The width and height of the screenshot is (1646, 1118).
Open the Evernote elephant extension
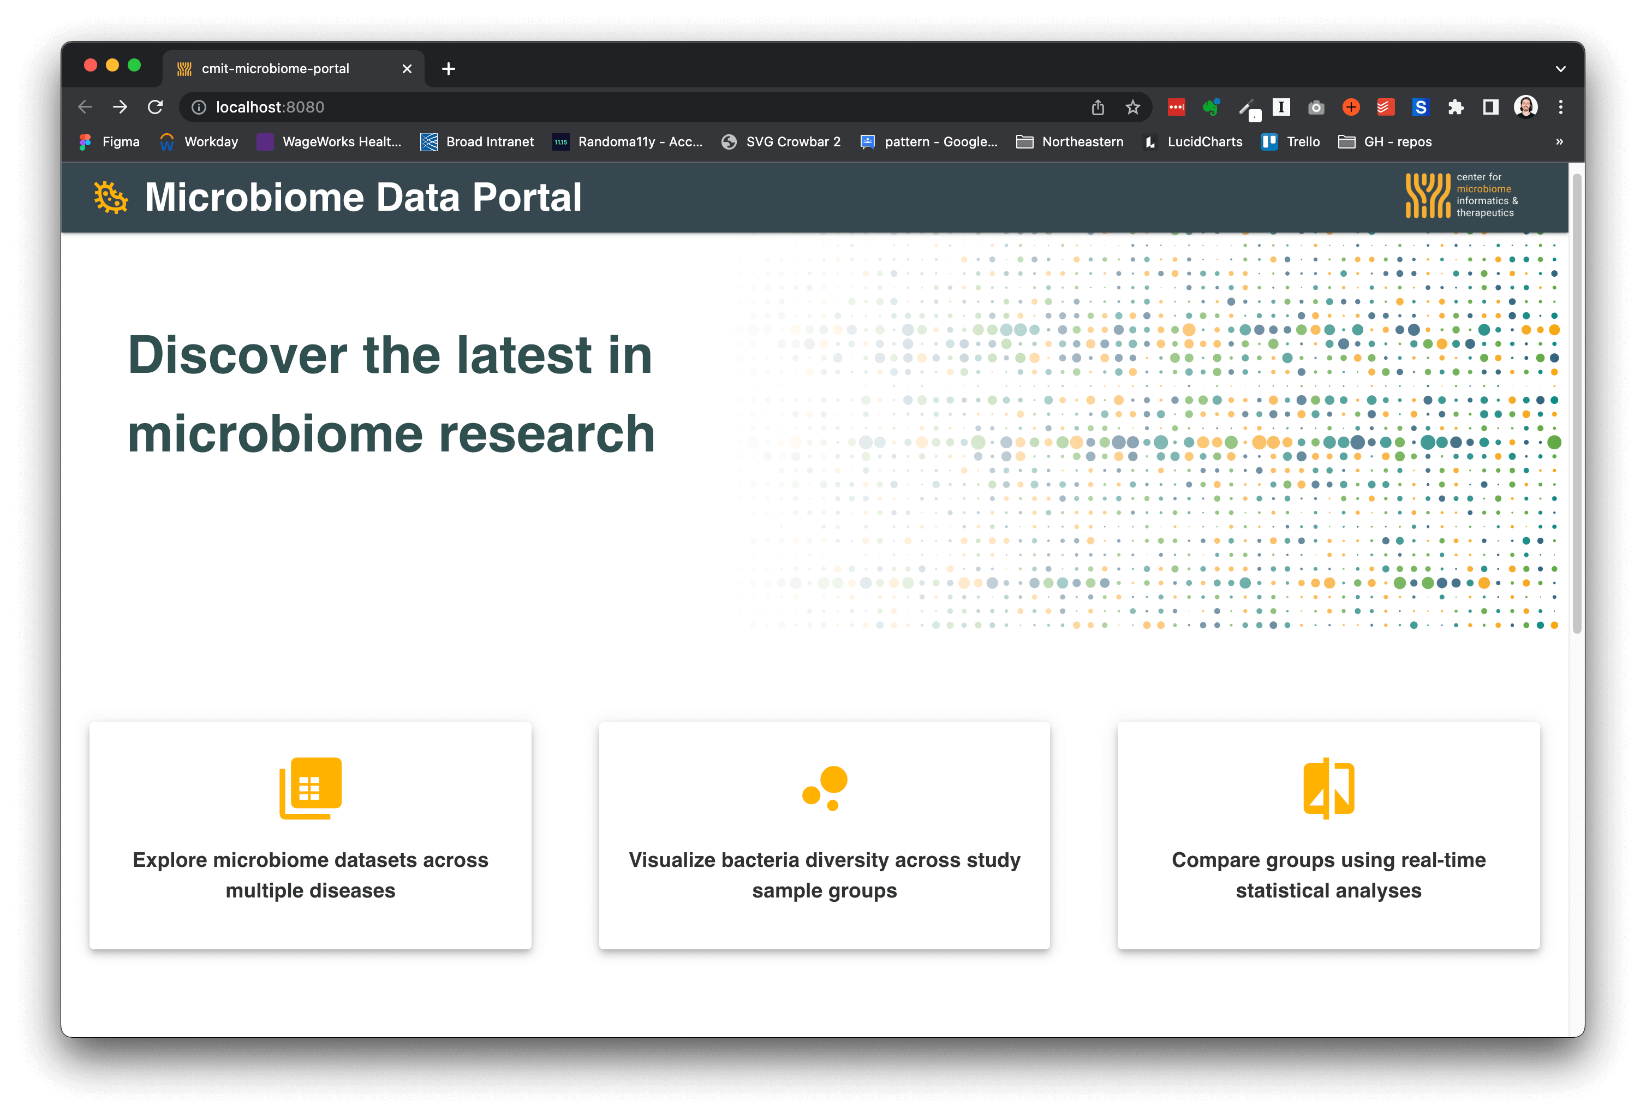click(1211, 107)
